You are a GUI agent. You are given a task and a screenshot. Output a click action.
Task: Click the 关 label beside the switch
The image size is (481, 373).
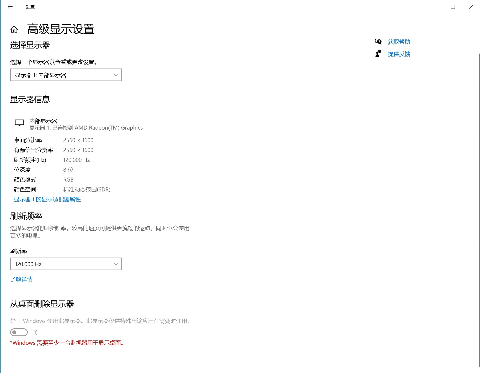click(x=35, y=332)
